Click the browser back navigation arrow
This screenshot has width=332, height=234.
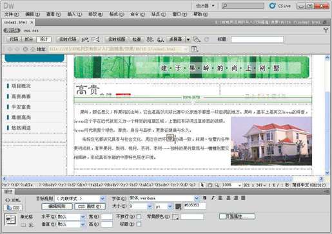(10, 49)
